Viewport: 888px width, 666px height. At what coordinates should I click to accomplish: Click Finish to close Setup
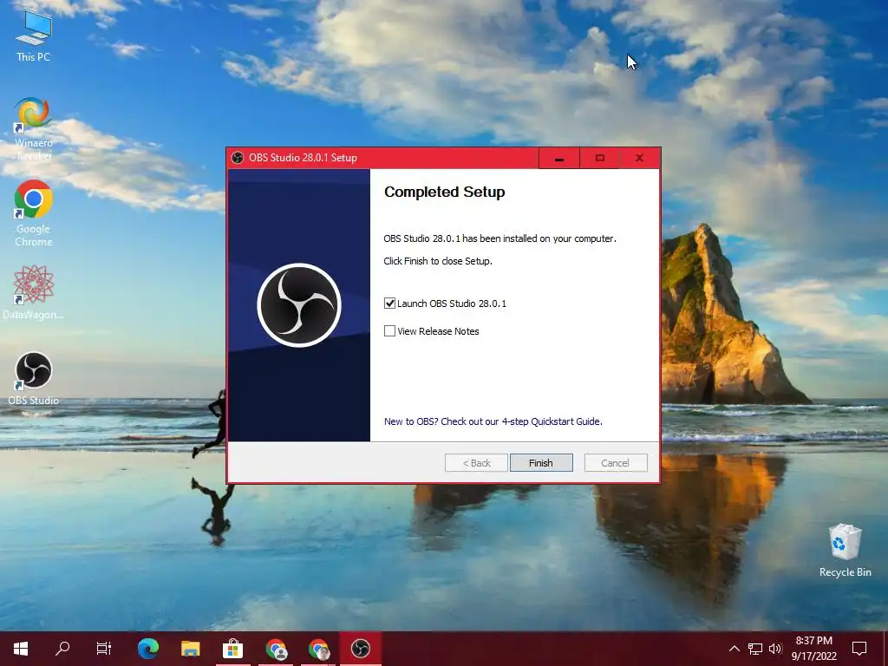pyautogui.click(x=541, y=463)
